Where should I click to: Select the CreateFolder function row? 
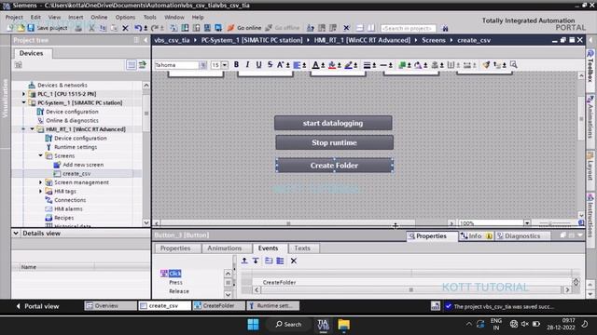(412, 283)
